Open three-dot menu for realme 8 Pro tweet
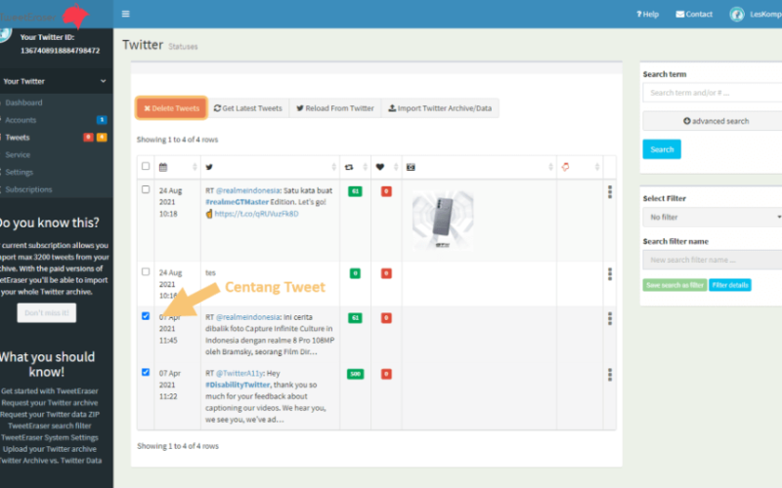 [x=609, y=319]
